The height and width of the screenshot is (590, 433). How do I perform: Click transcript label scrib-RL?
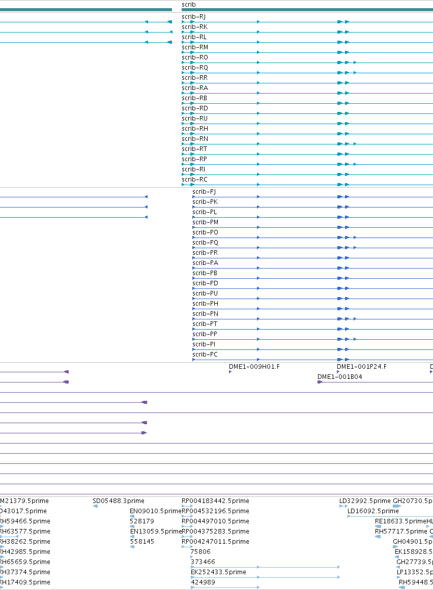(194, 37)
